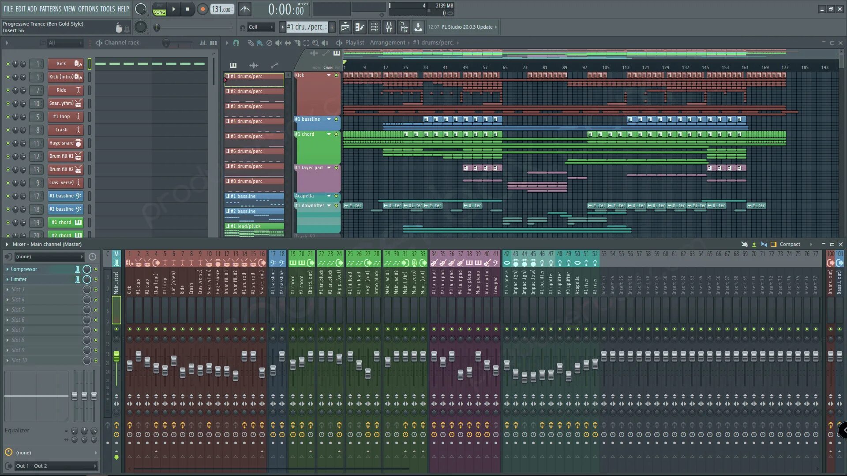
Task: Mute the Kick channel in the Channel rack
Action: 7,63
